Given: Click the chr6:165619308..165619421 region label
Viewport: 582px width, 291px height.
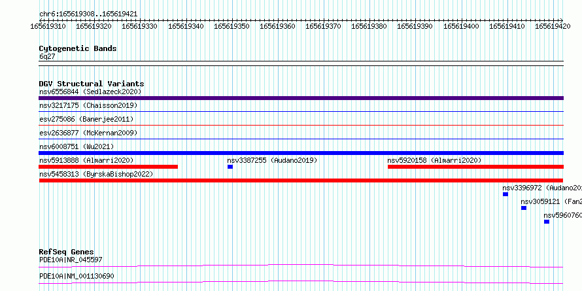Looking at the screenshot, I should [88, 14].
